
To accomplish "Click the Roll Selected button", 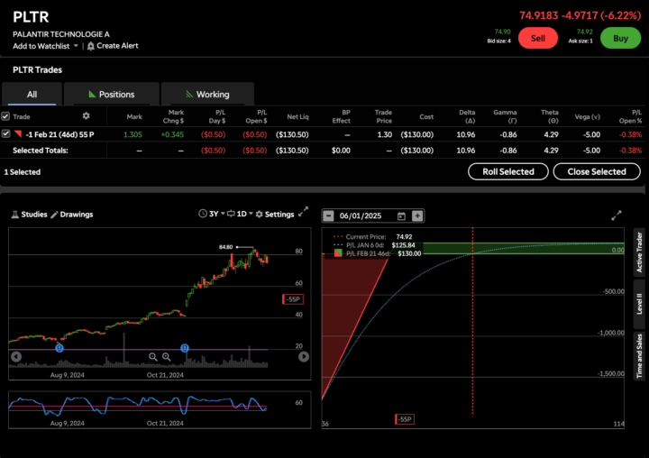I will (x=507, y=171).
